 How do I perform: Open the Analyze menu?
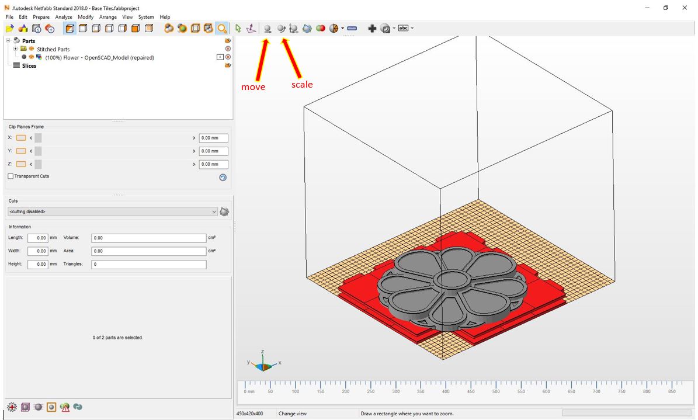pos(64,17)
